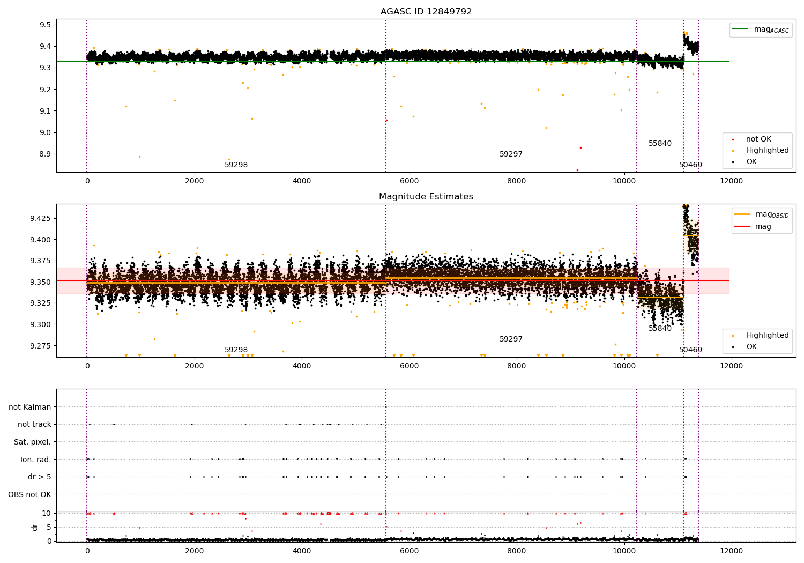Image resolution: width=804 pixels, height=563 pixels.
Task: Click the 'AGASC ID 12849792' plot title
Action: 426,12
